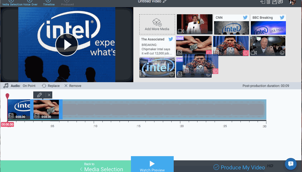Edit the selected clip with pencil button
302x172 pixels.
(40, 95)
